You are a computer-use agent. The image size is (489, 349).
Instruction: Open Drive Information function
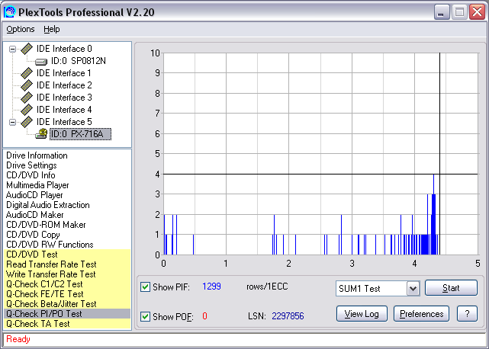[37, 155]
